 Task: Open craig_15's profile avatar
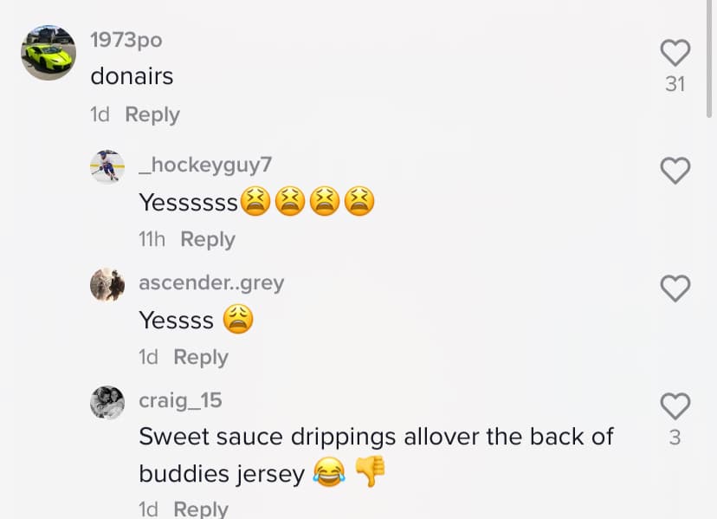click(107, 402)
